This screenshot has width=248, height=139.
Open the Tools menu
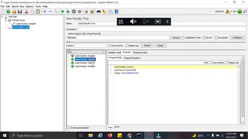tap(38, 7)
